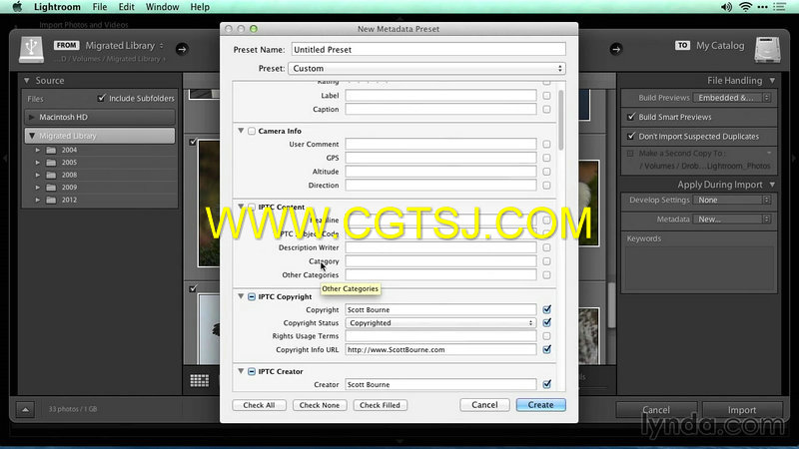Collapse the Source panel
Viewport: 799px width, 449px height.
click(27, 81)
